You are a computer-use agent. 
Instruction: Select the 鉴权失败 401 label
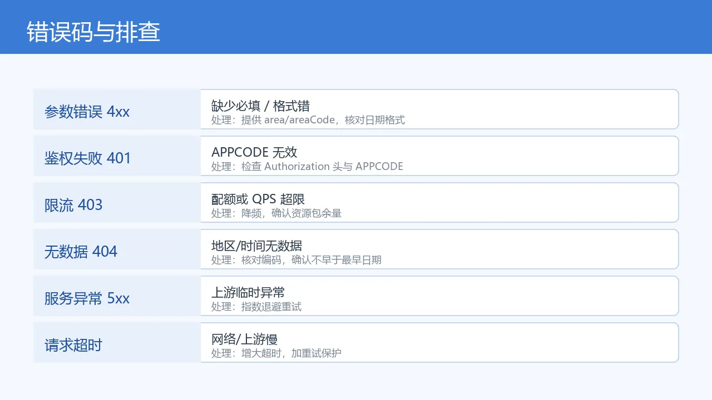[x=87, y=158]
